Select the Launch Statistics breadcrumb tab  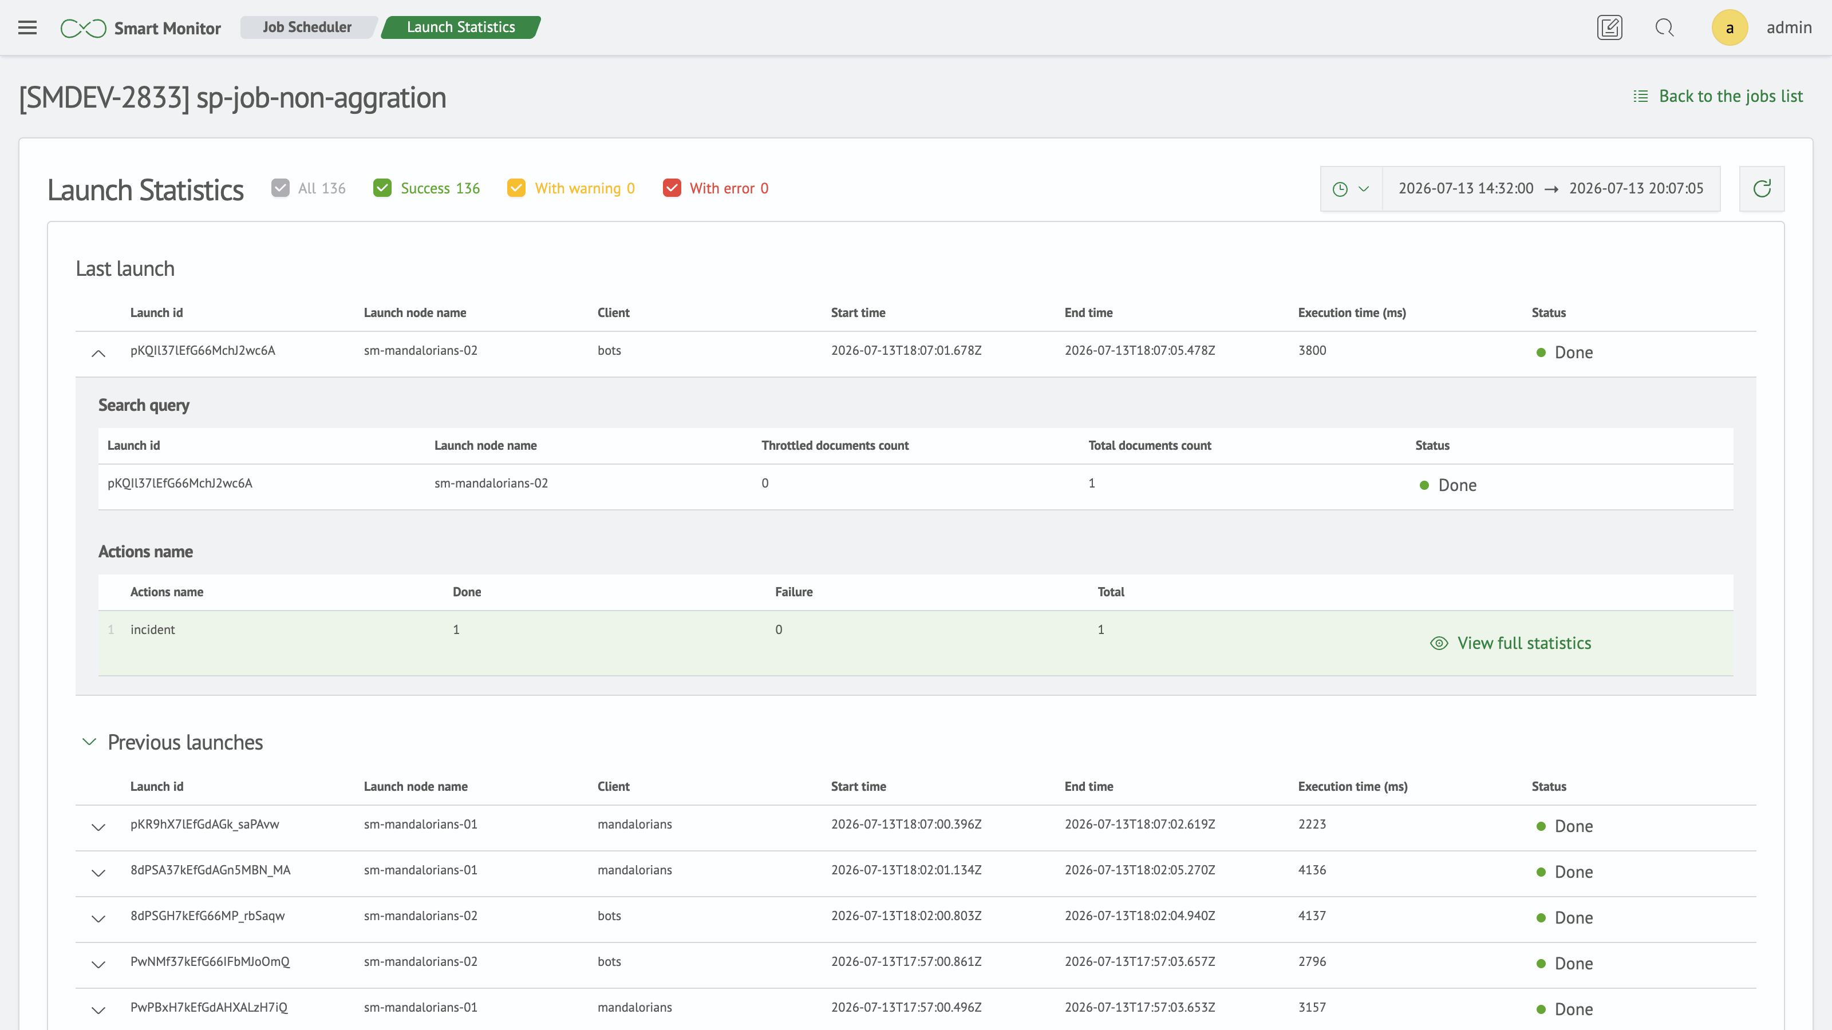coord(461,27)
